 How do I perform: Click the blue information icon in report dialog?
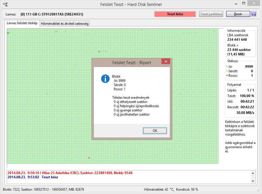(105, 78)
